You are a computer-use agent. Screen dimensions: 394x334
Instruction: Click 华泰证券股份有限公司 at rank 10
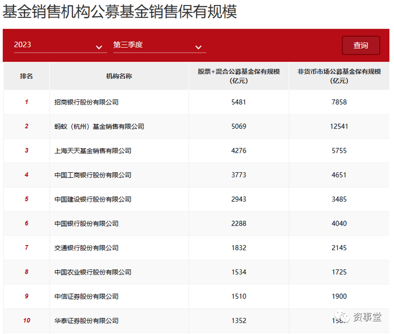(87, 320)
